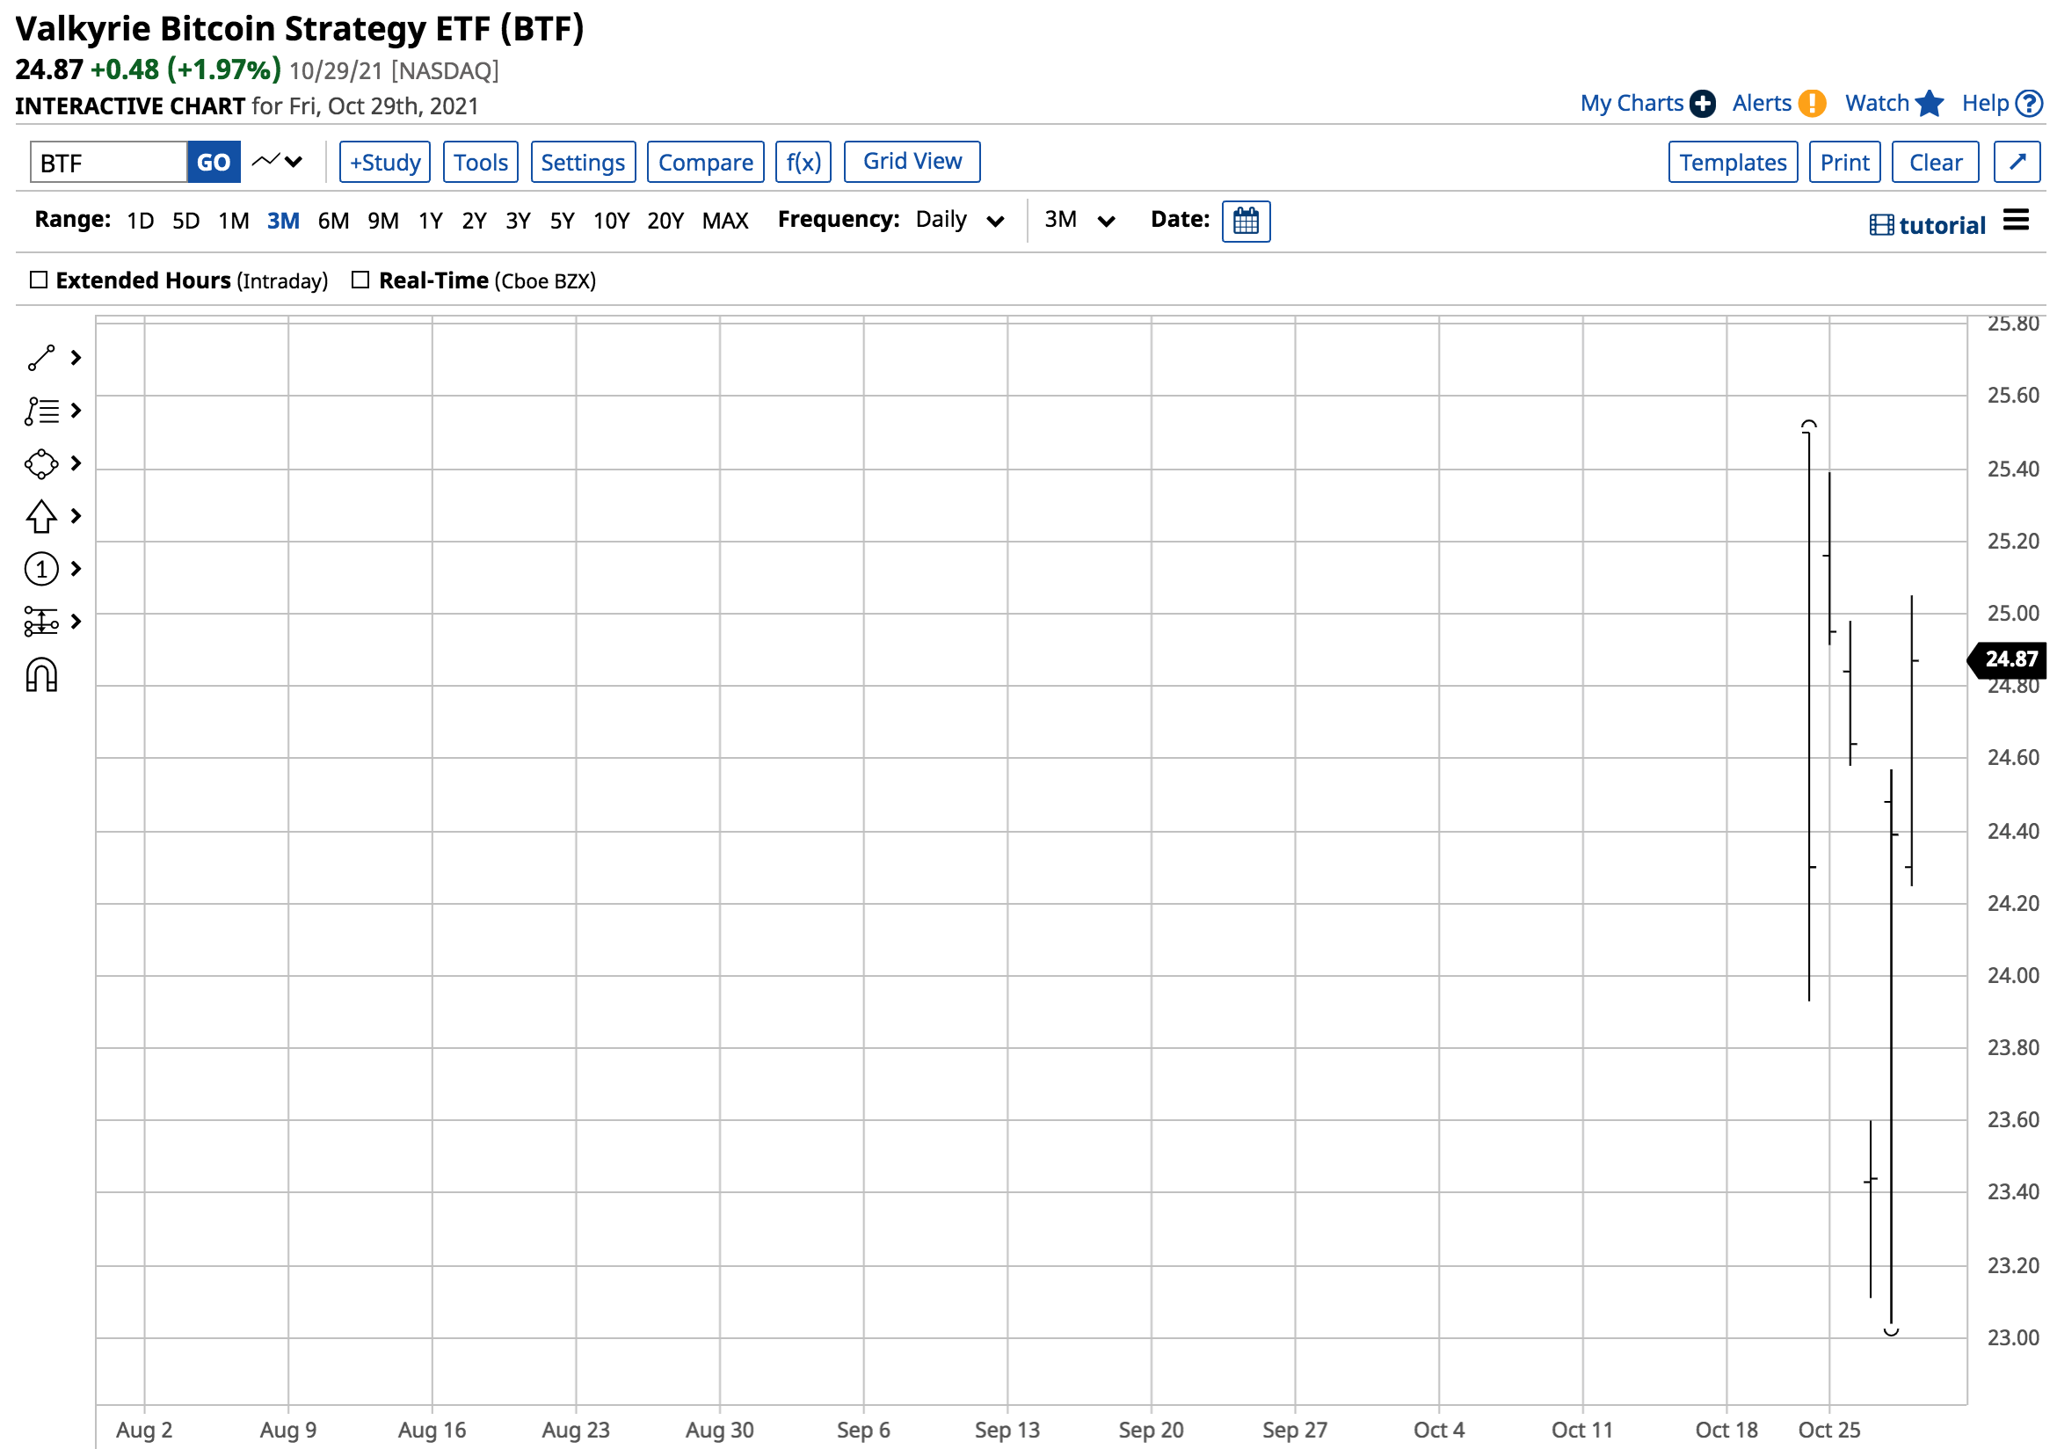Click the My Charts plus icon

(x=1702, y=104)
